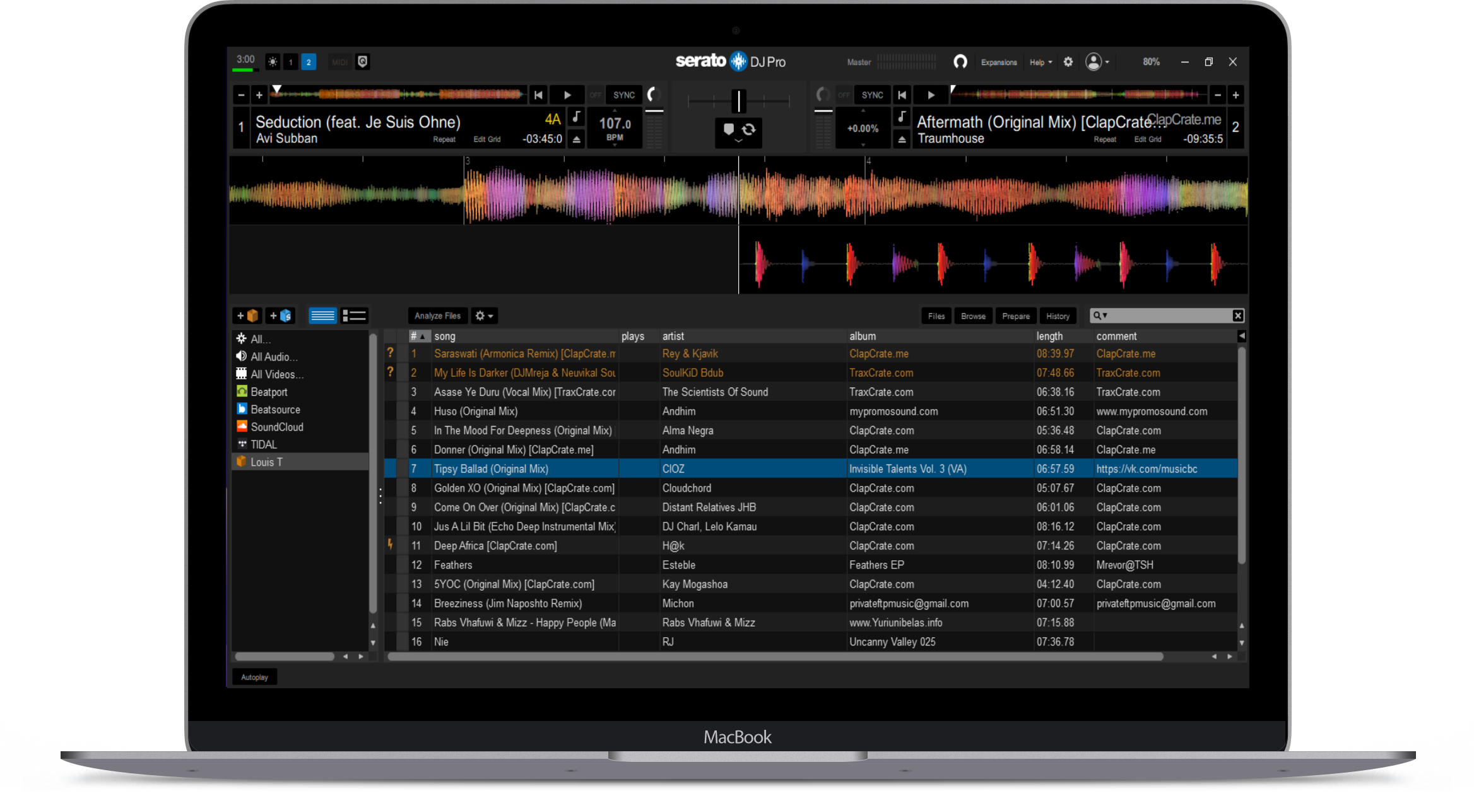Toggle Repeat on deck 1

coord(444,139)
